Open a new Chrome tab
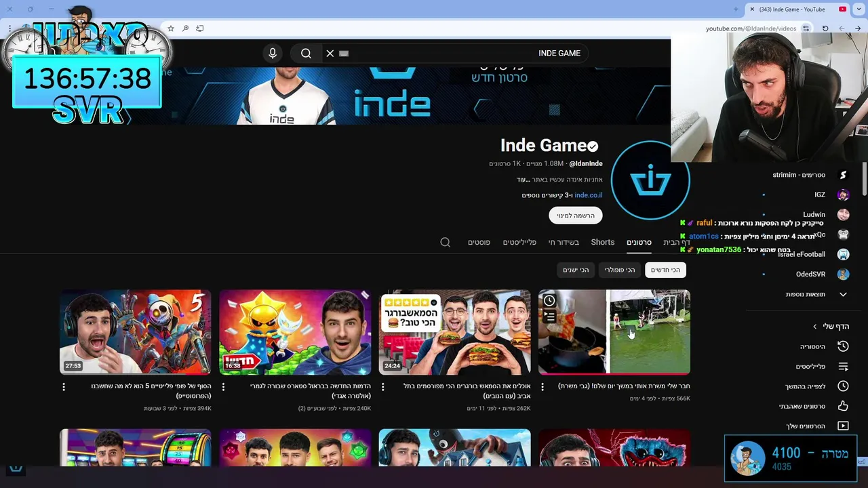The image size is (868, 488). coord(736,9)
